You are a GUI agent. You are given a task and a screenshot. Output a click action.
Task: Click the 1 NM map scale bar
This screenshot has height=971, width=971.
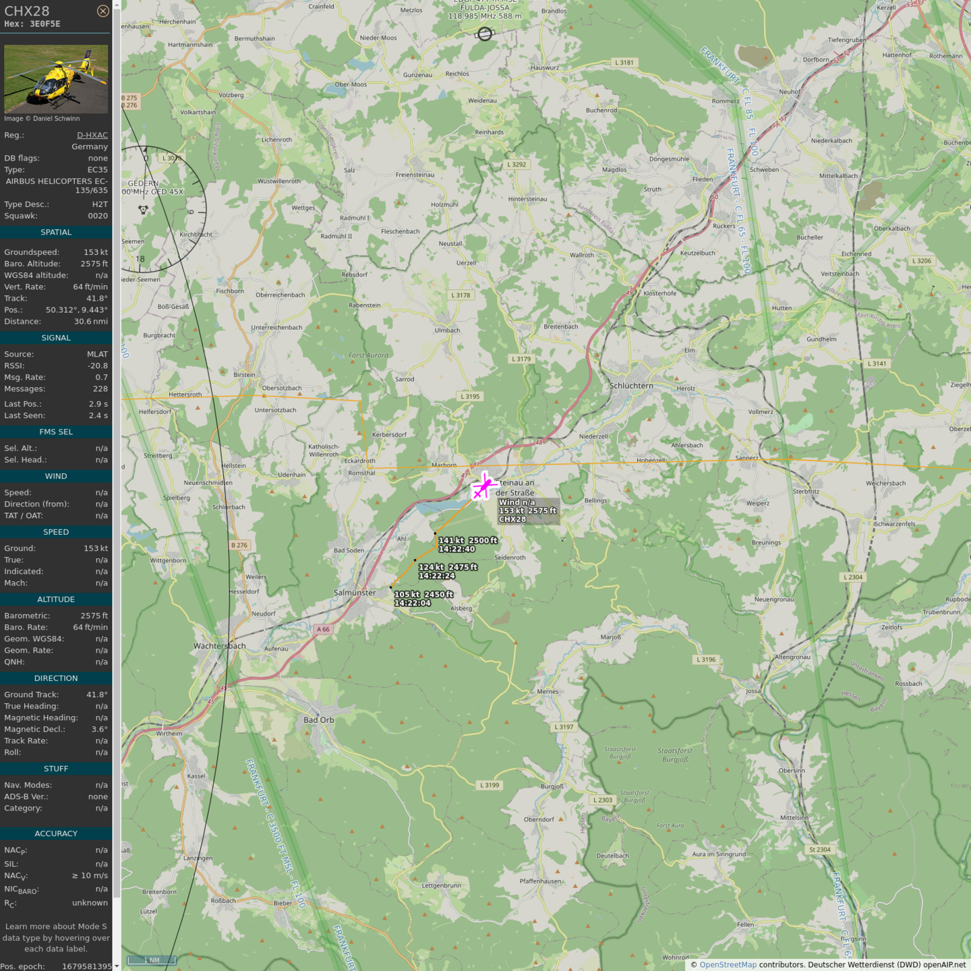[x=152, y=960]
